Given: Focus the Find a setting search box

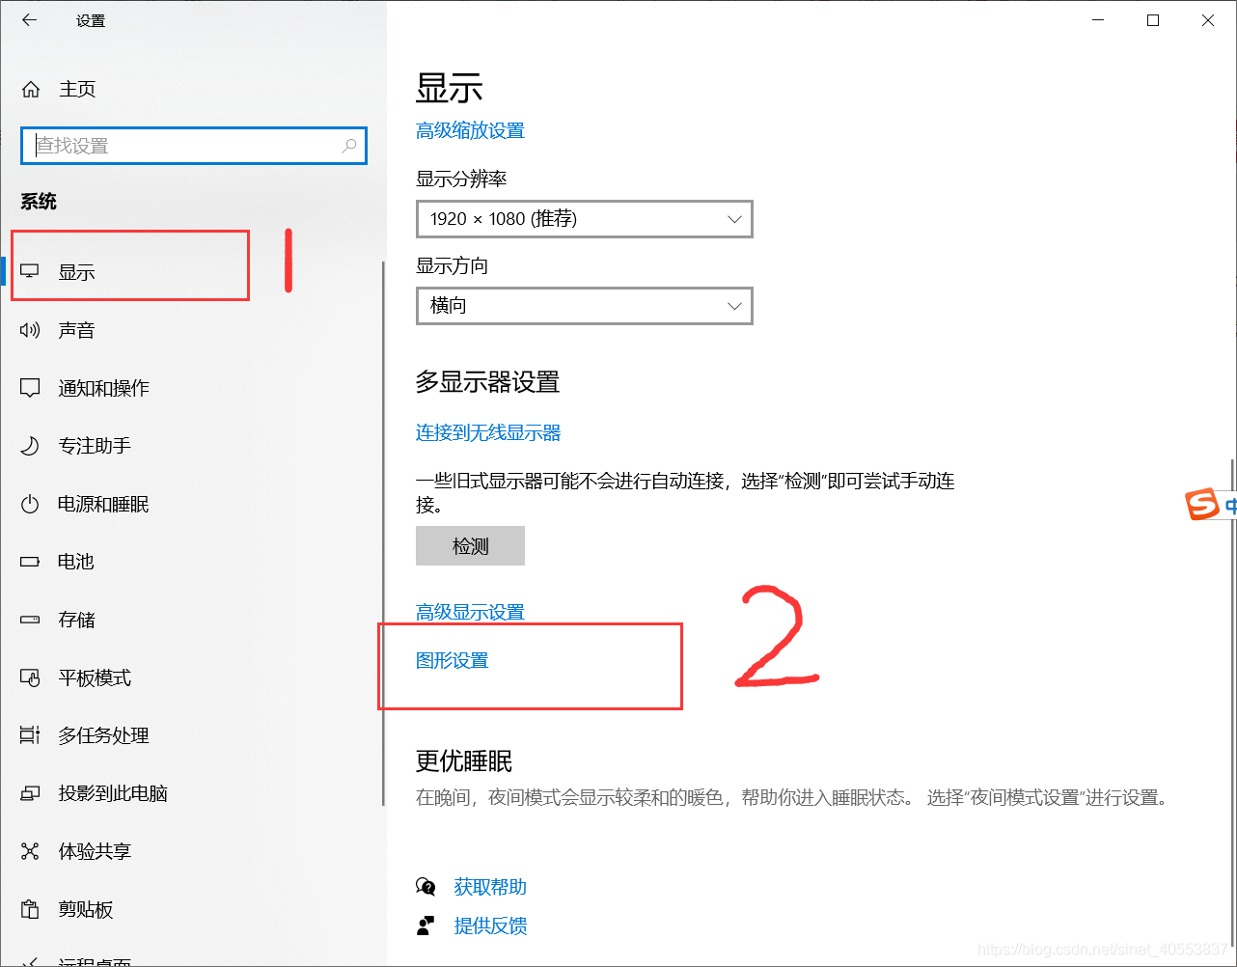Looking at the screenshot, I should 194,146.
